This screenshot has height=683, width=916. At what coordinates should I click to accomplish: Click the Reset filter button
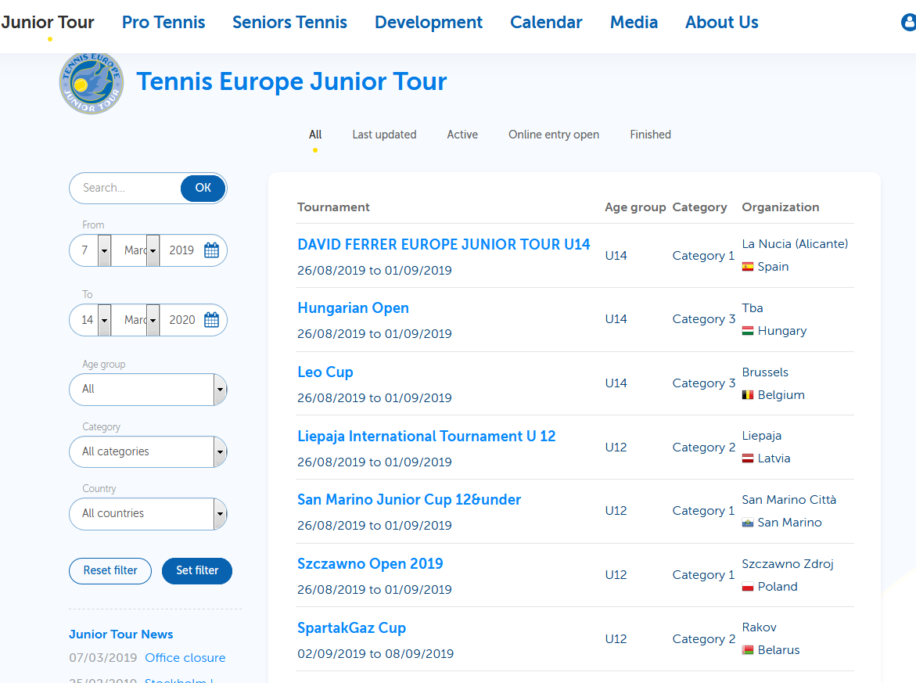[110, 571]
